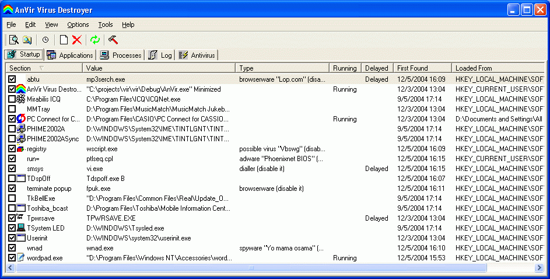Uncheck the wnad spyware entry

click(12, 247)
